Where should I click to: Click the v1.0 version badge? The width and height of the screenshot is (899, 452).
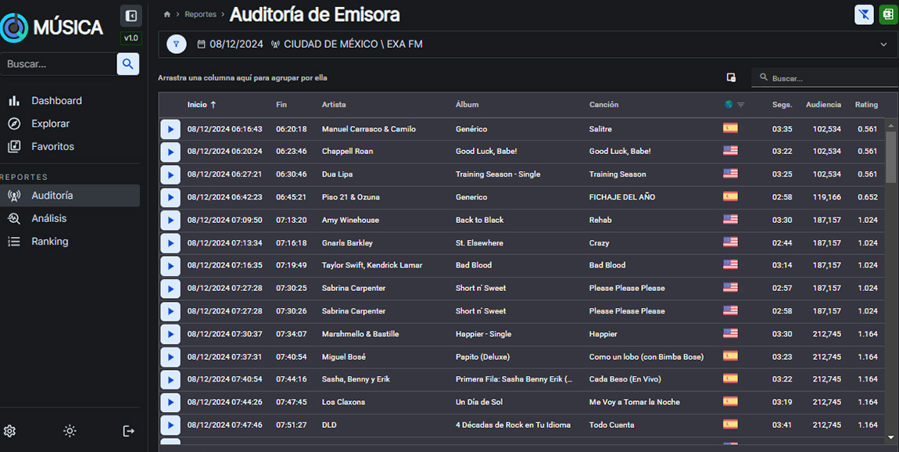[131, 38]
